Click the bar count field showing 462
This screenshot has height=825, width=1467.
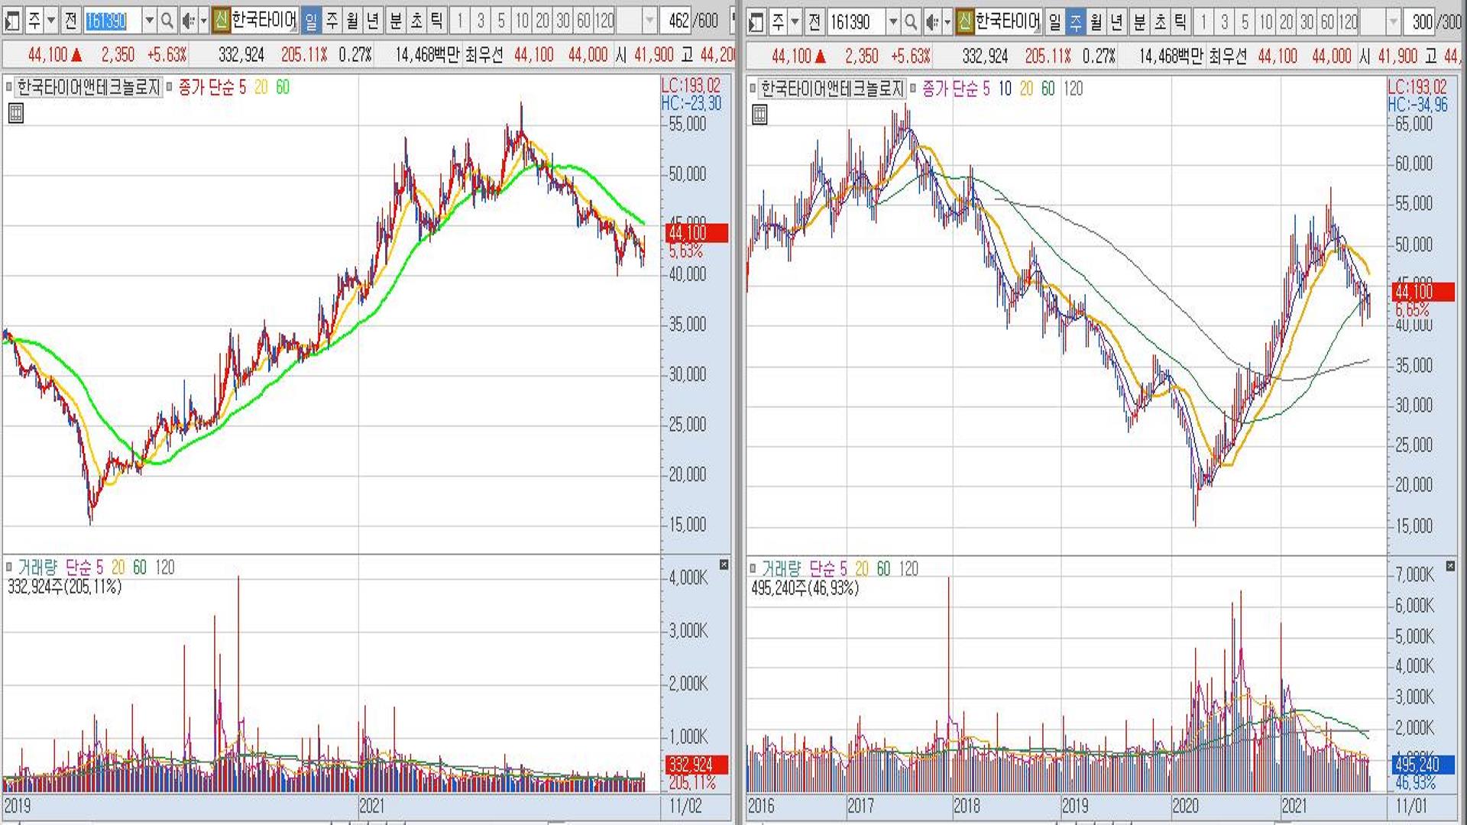coord(677,21)
